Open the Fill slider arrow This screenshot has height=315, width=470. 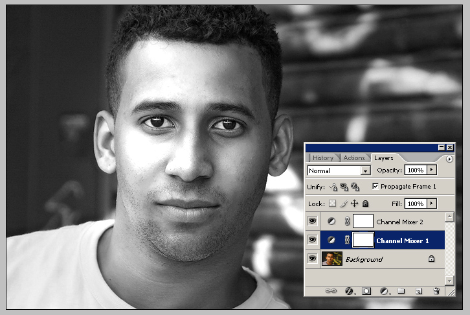coord(432,204)
